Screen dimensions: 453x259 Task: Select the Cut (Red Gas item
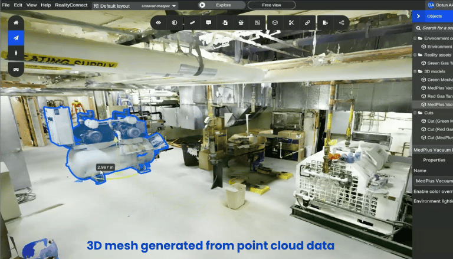tap(437, 129)
